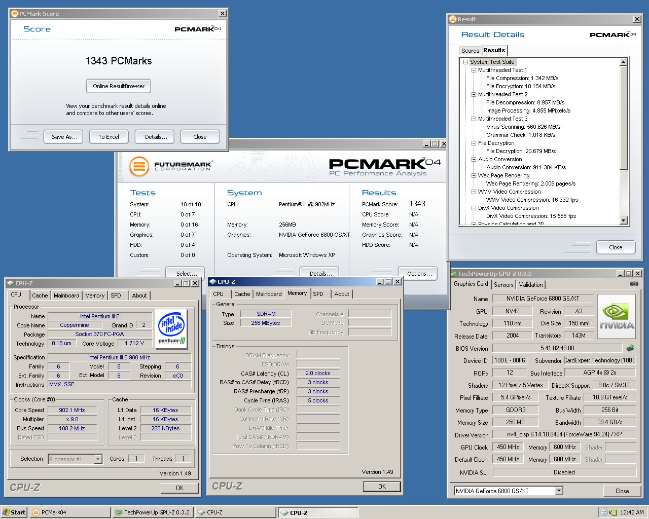This screenshot has width=649, height=519.
Task: Click the results tree scrollbar down arrow
Action: tap(624, 220)
